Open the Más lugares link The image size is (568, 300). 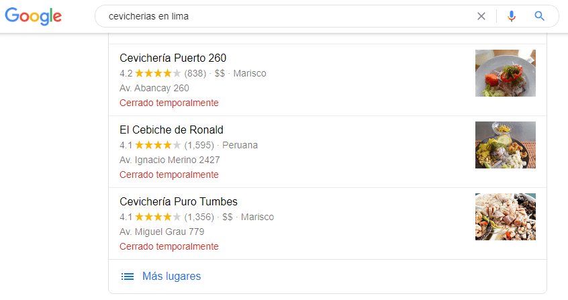(171, 277)
